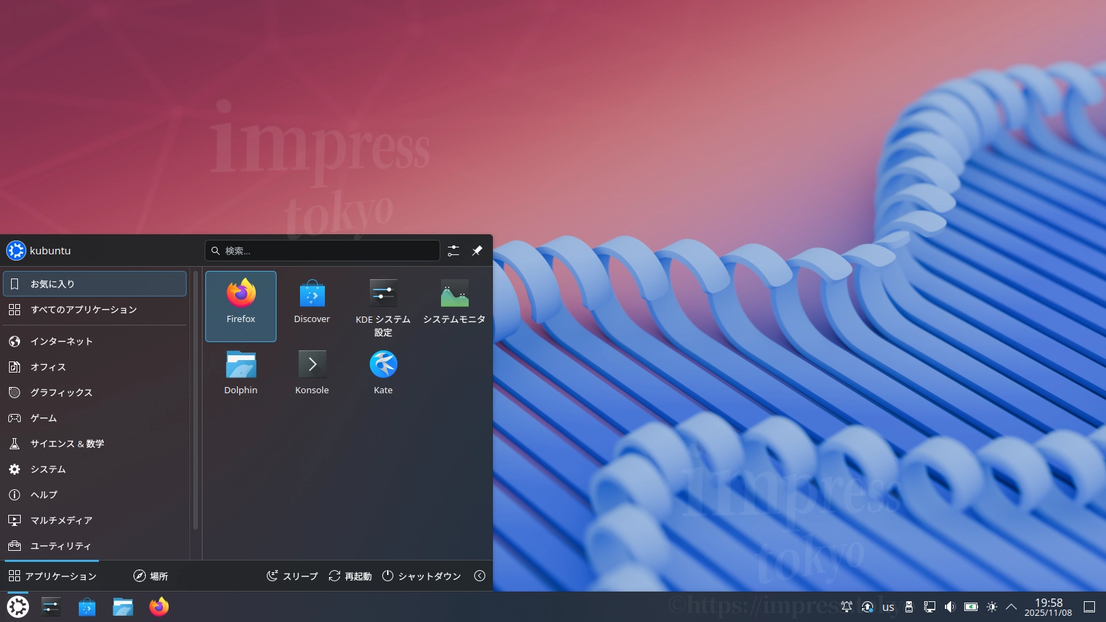Screen dimensions: 1106x622
Task: Click the Kubuntu application launcher button on taskbar
Action: [x=18, y=607]
